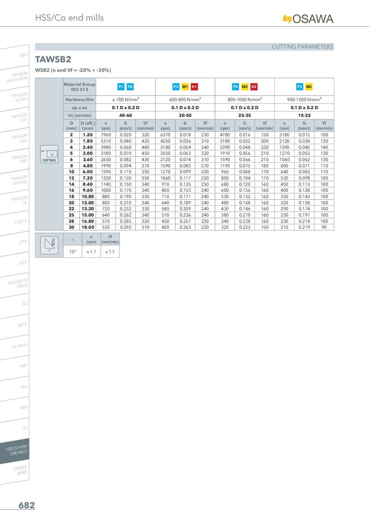Click the '15-25' cutting speed cell
This screenshot has height=523, width=369.
coord(304,116)
